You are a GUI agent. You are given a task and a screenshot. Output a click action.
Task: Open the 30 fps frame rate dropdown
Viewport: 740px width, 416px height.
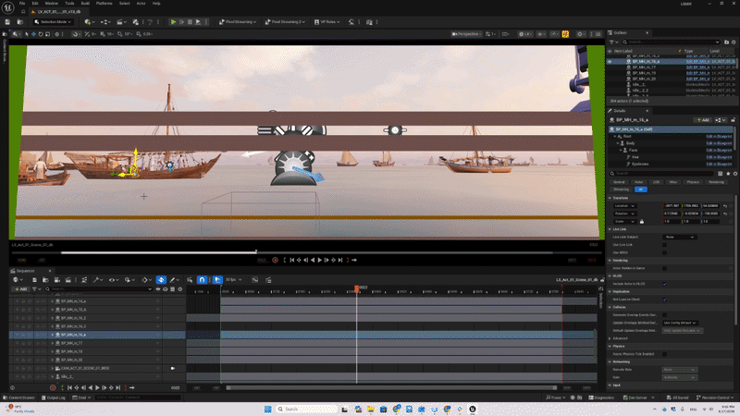234,280
